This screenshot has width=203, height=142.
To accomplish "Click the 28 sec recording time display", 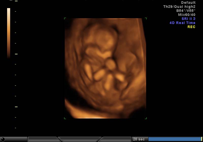I will (x=139, y=139).
